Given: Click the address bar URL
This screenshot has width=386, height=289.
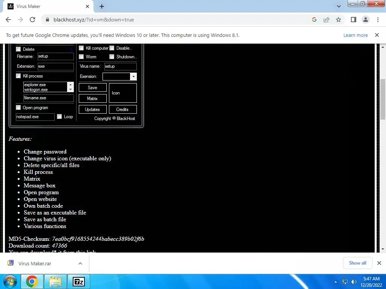Looking at the screenshot, I should [94, 20].
